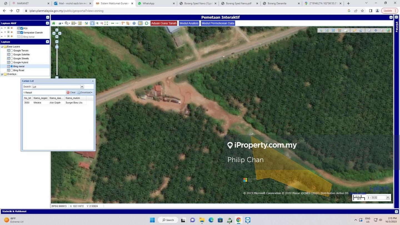
Task: Uncheck the POI layer checkbox
Action: 22,28
